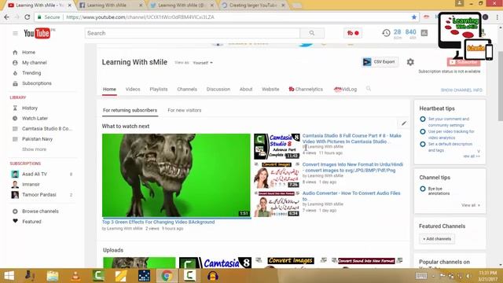Open the channel settings gear icon
This screenshot has height=283, width=503.
(x=410, y=62)
